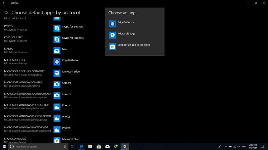Open Mail from the taskbar

(x=107, y=146)
